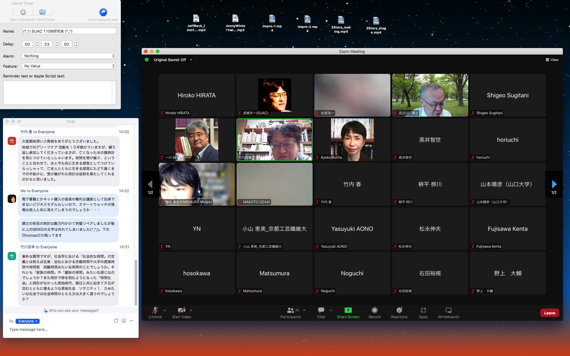Toggle the chat panel from toolbar

pyautogui.click(x=321, y=310)
